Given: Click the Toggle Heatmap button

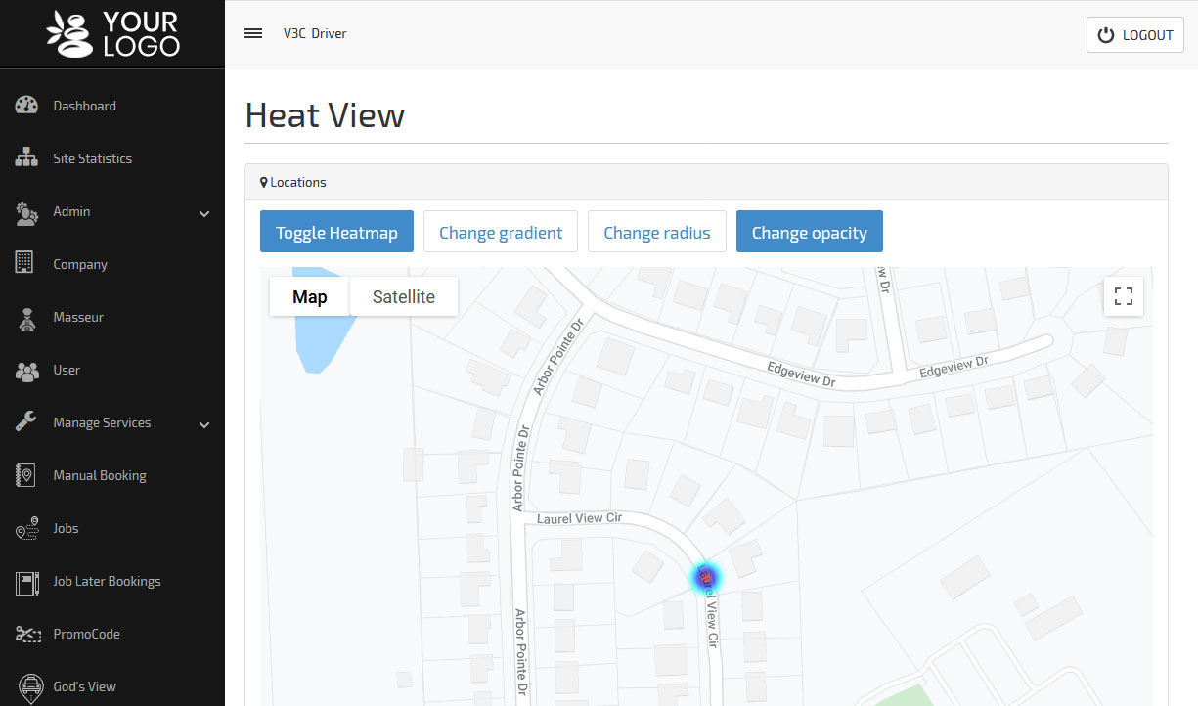Looking at the screenshot, I should (x=336, y=232).
